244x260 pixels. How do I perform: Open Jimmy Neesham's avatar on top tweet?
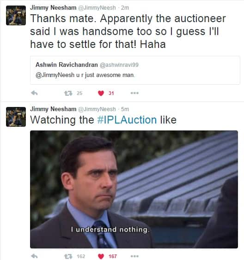16,15
